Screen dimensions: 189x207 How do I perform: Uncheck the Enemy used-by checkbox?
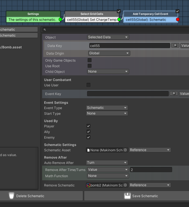pos(88,137)
